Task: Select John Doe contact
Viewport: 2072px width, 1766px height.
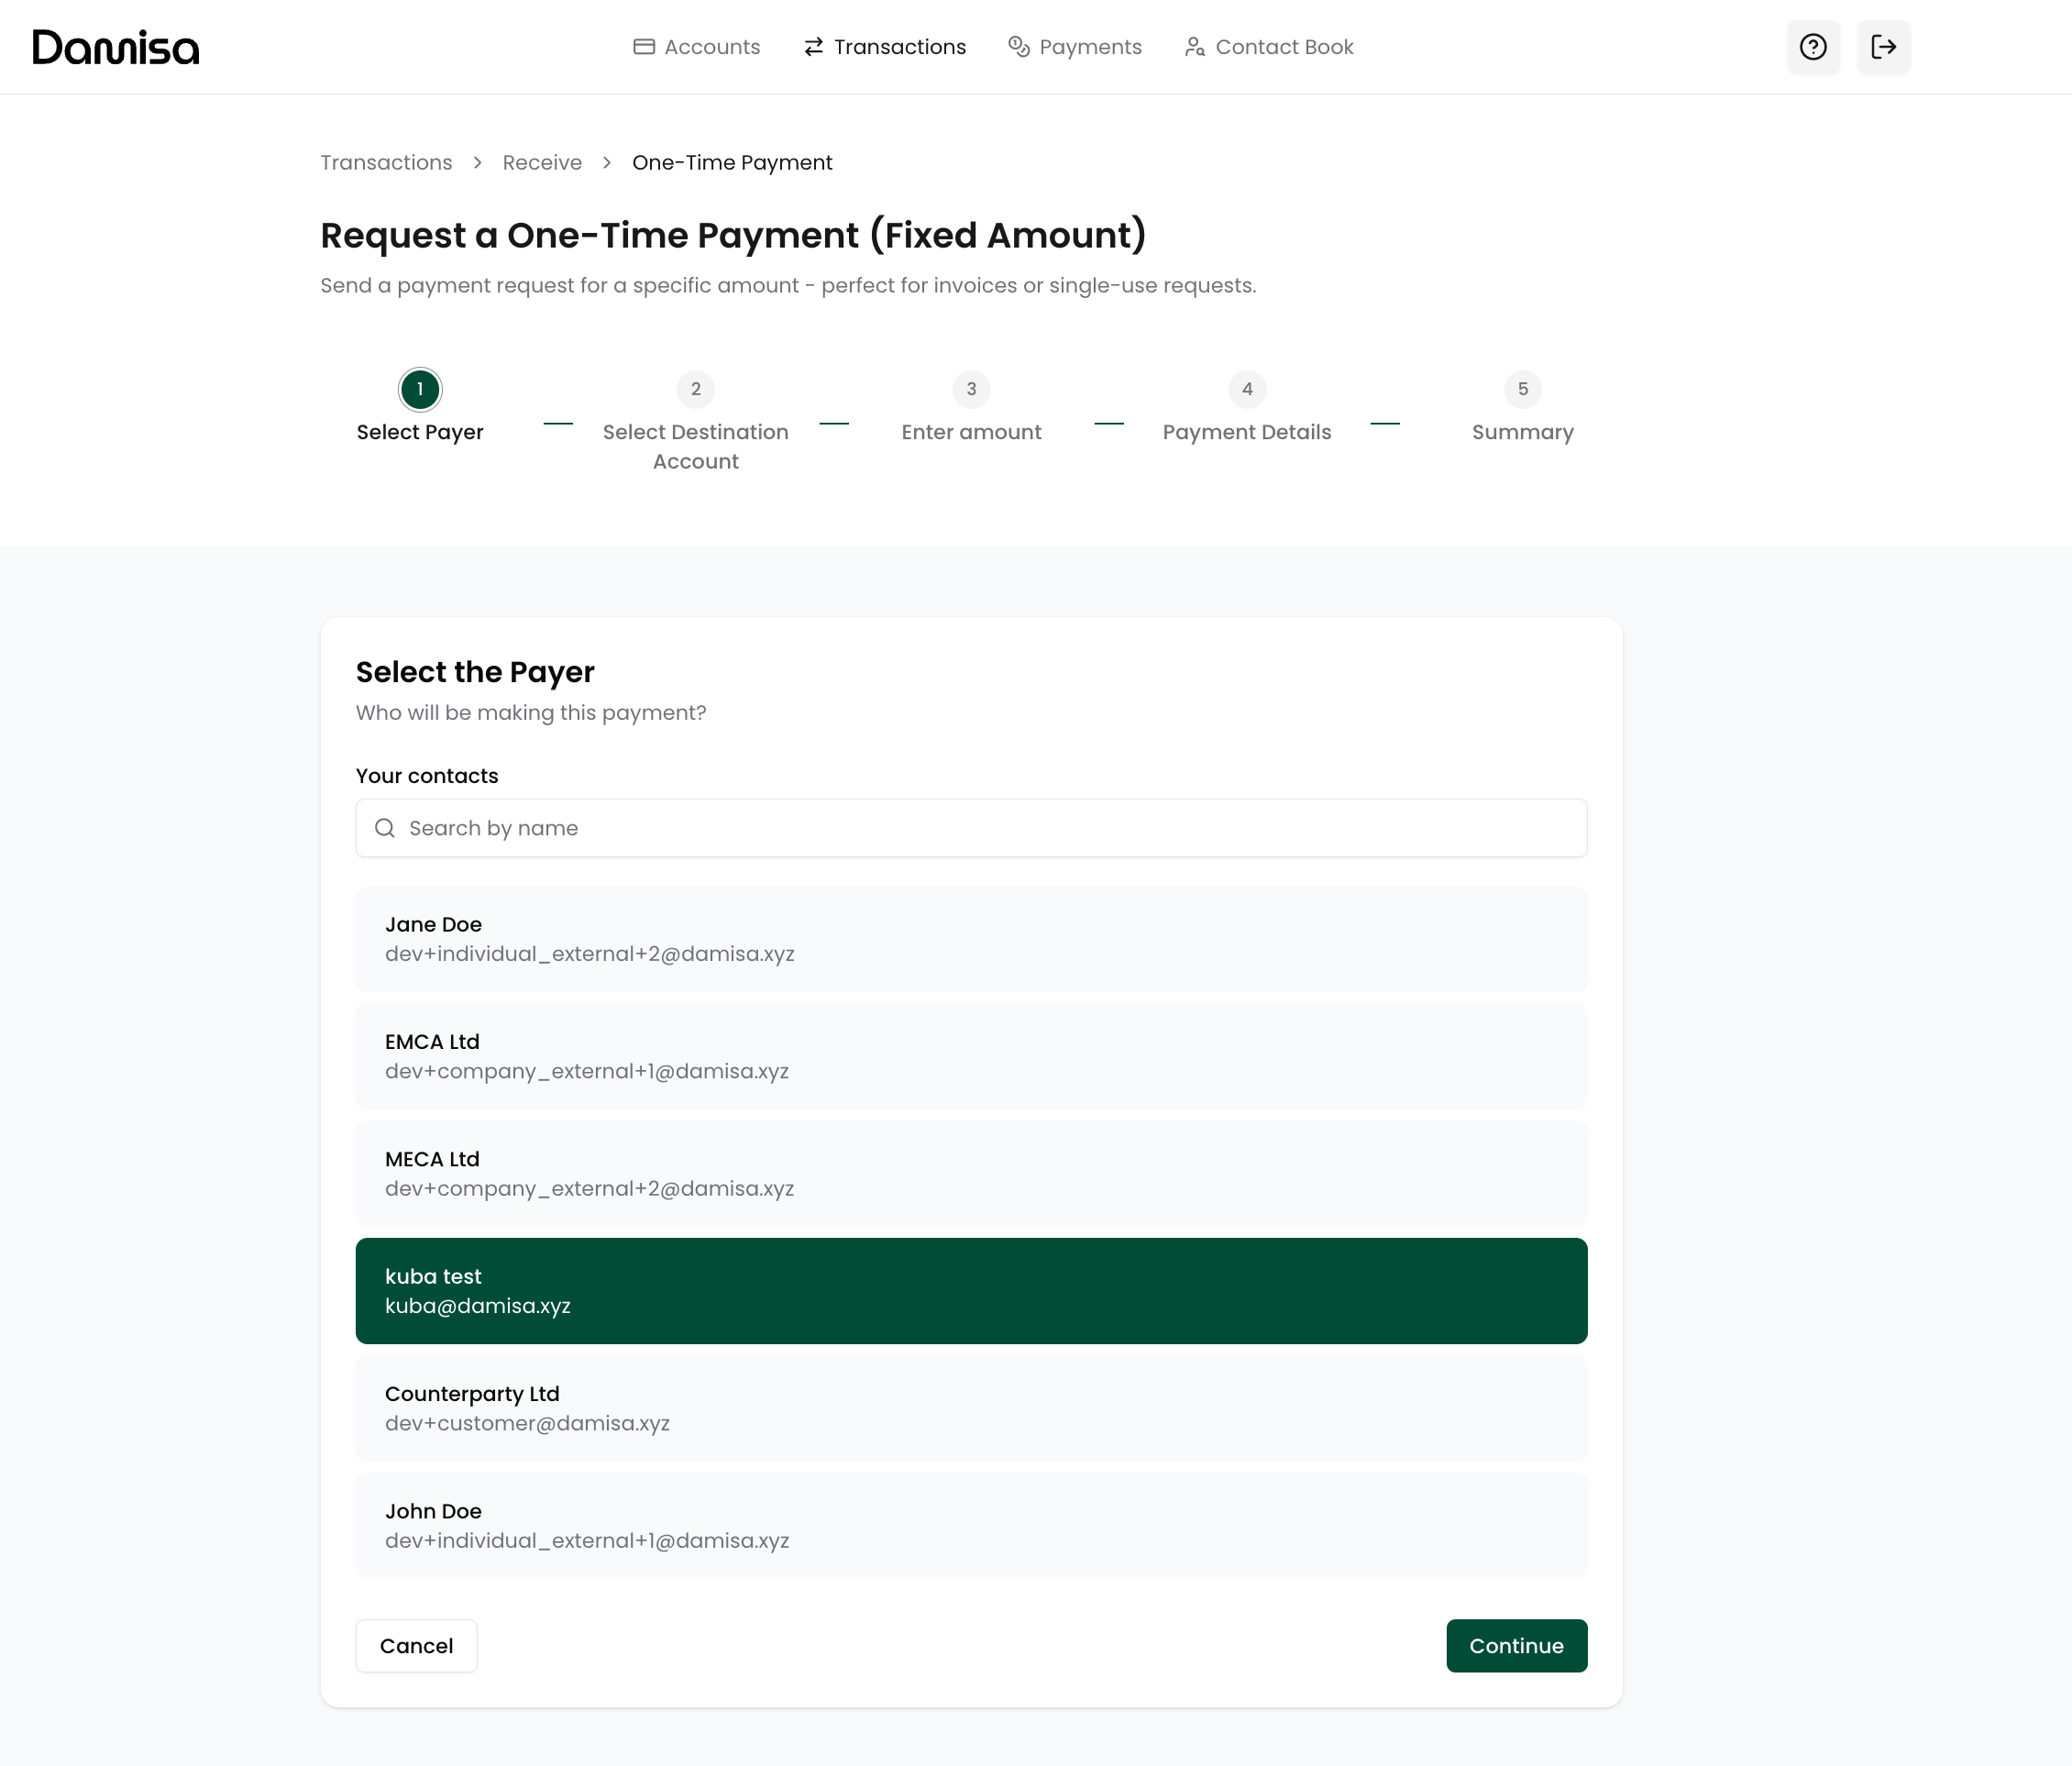Action: (x=970, y=1525)
